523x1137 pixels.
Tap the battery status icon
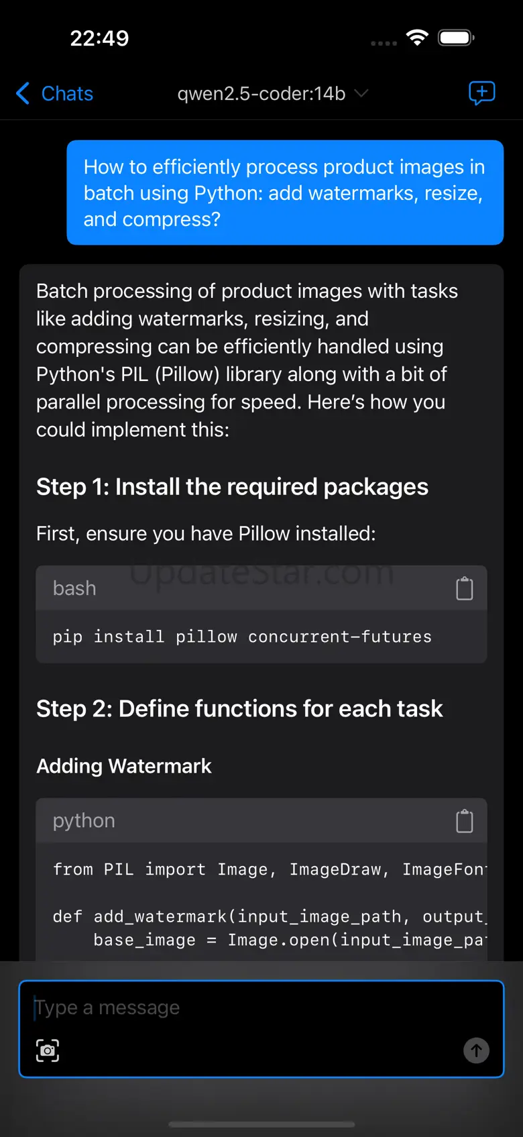456,38
